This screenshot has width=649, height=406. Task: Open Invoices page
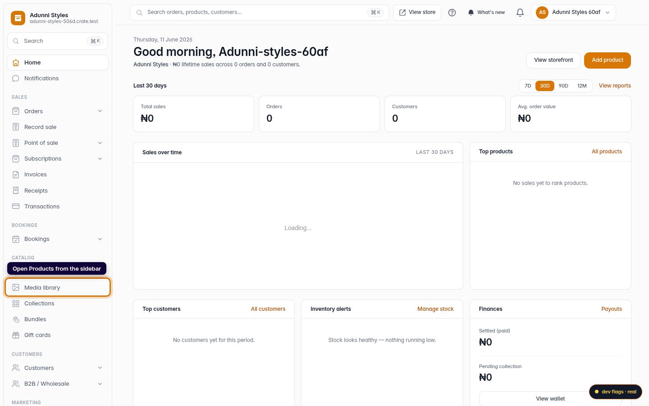click(x=58, y=175)
